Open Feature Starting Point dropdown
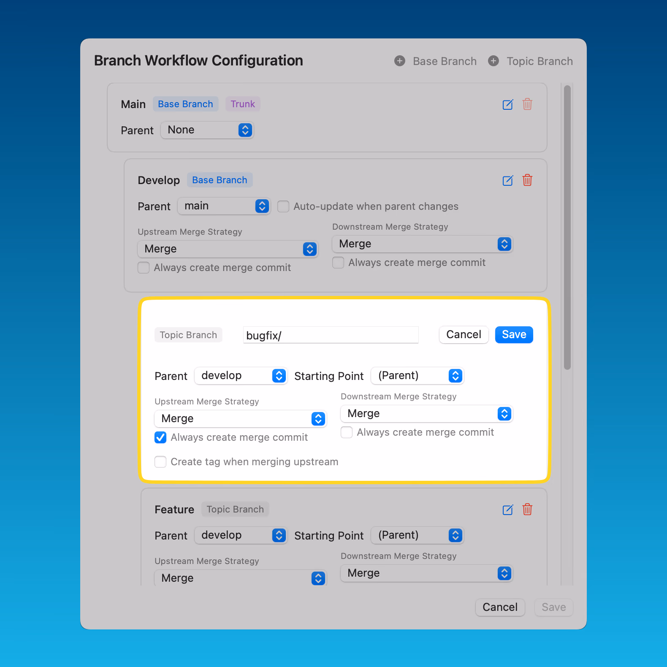Image resolution: width=667 pixels, height=667 pixels. [x=417, y=535]
